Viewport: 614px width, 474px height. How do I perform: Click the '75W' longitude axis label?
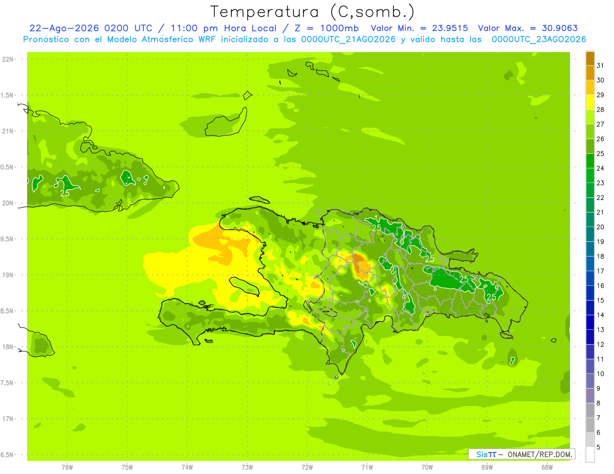127,467
